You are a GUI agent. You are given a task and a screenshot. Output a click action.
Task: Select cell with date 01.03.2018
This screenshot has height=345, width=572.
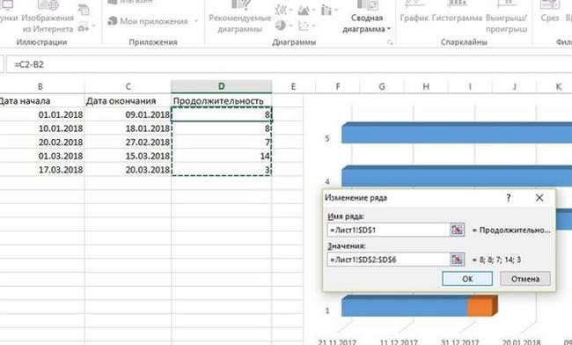(41, 156)
